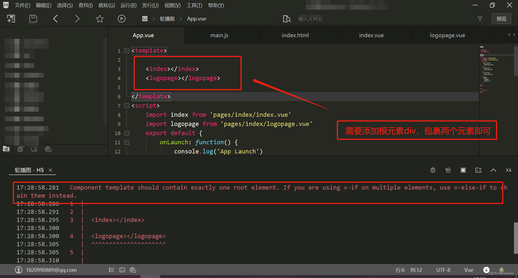Collapse the script block at line 7
Viewport: 518px width, 278px height.
pyautogui.click(x=127, y=106)
